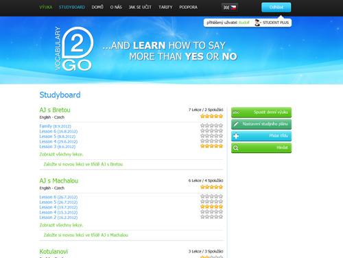The width and height of the screenshot is (343, 258).
Task: Rate Lesson 4 (29.6.2012) with its stars
Action: (x=211, y=141)
